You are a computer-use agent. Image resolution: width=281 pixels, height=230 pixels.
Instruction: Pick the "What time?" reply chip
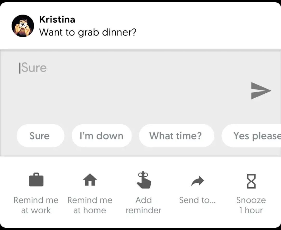pos(176,136)
